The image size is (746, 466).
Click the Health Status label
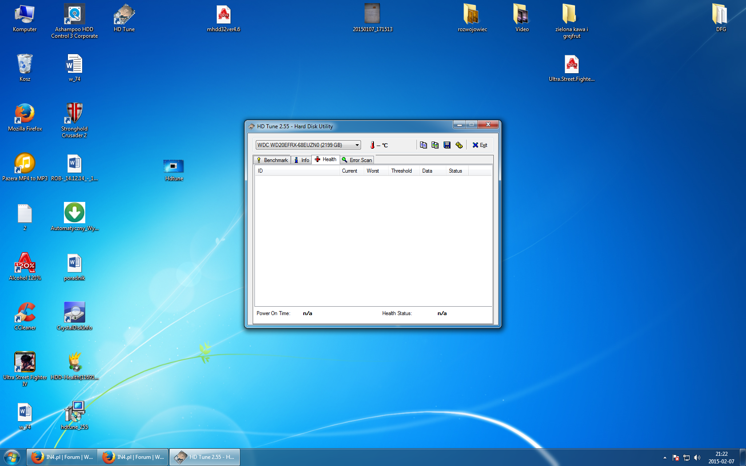[x=397, y=313]
